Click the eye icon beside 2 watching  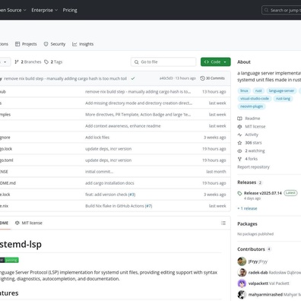coord(239,150)
